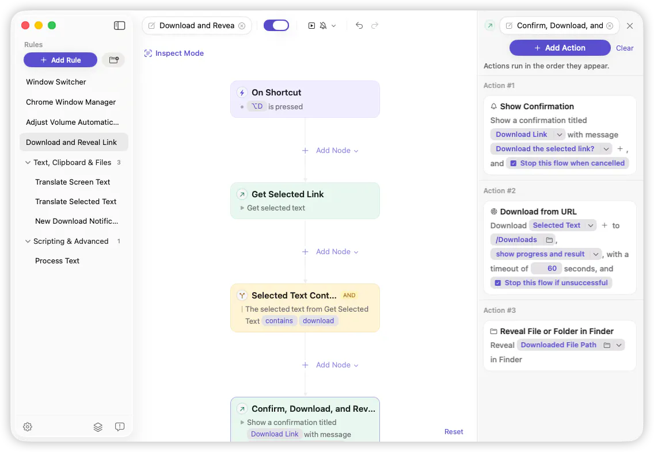Image resolution: width=654 pixels, height=452 pixels.
Task: Click folder icon in Downloaded File Path field
Action: [607, 345]
